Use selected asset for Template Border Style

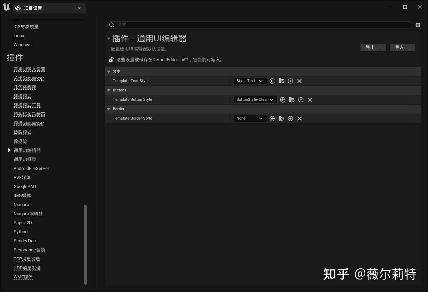[272, 118]
